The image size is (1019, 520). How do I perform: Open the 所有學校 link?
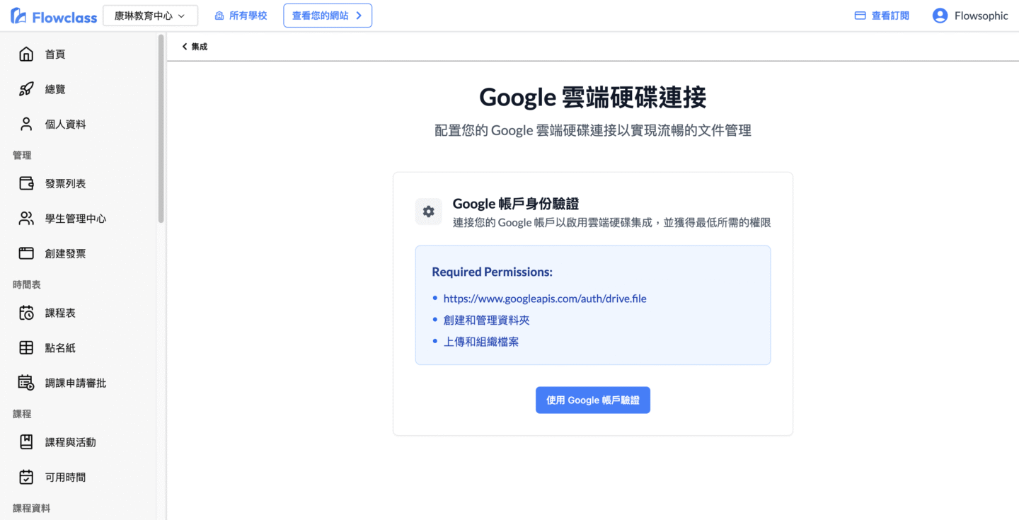coord(241,16)
